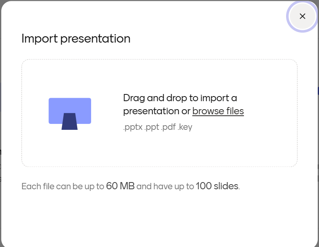Viewport: 319px width, 247px height.
Task: Click the 'Drag and drop to import a' text
Action: 180,98
